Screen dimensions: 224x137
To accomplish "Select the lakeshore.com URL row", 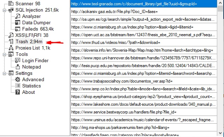I will (144, 104).
